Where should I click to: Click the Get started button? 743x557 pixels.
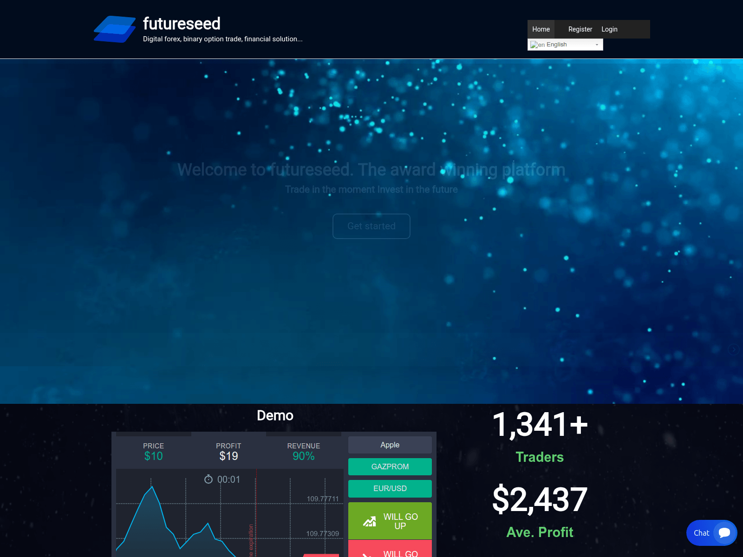(x=371, y=226)
